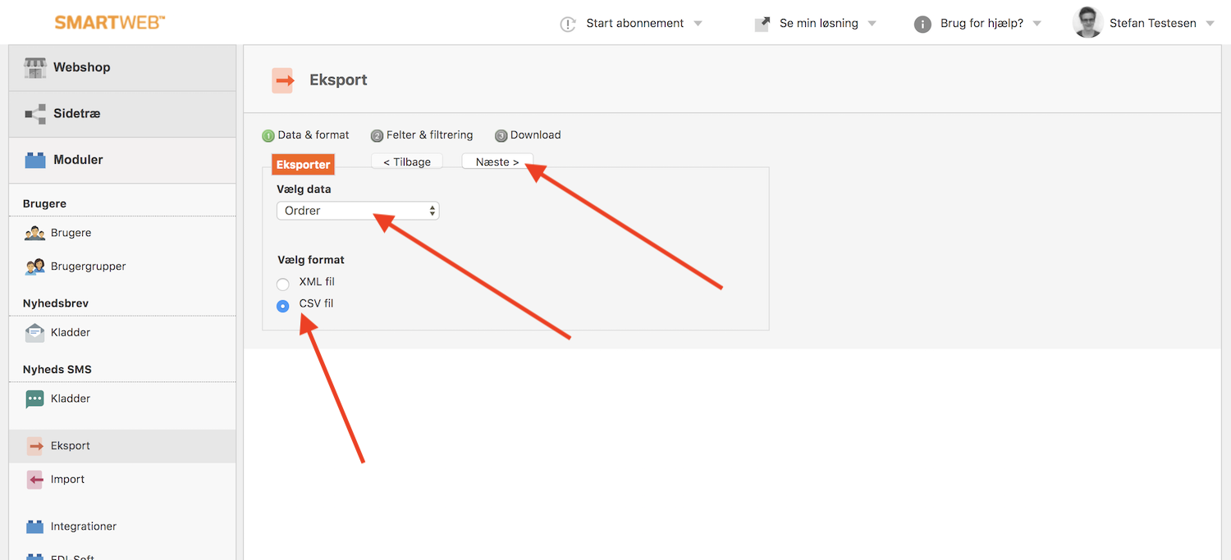The image size is (1231, 560).
Task: Open the Nyheds SMS Kladder chat icon
Action: [x=34, y=399]
